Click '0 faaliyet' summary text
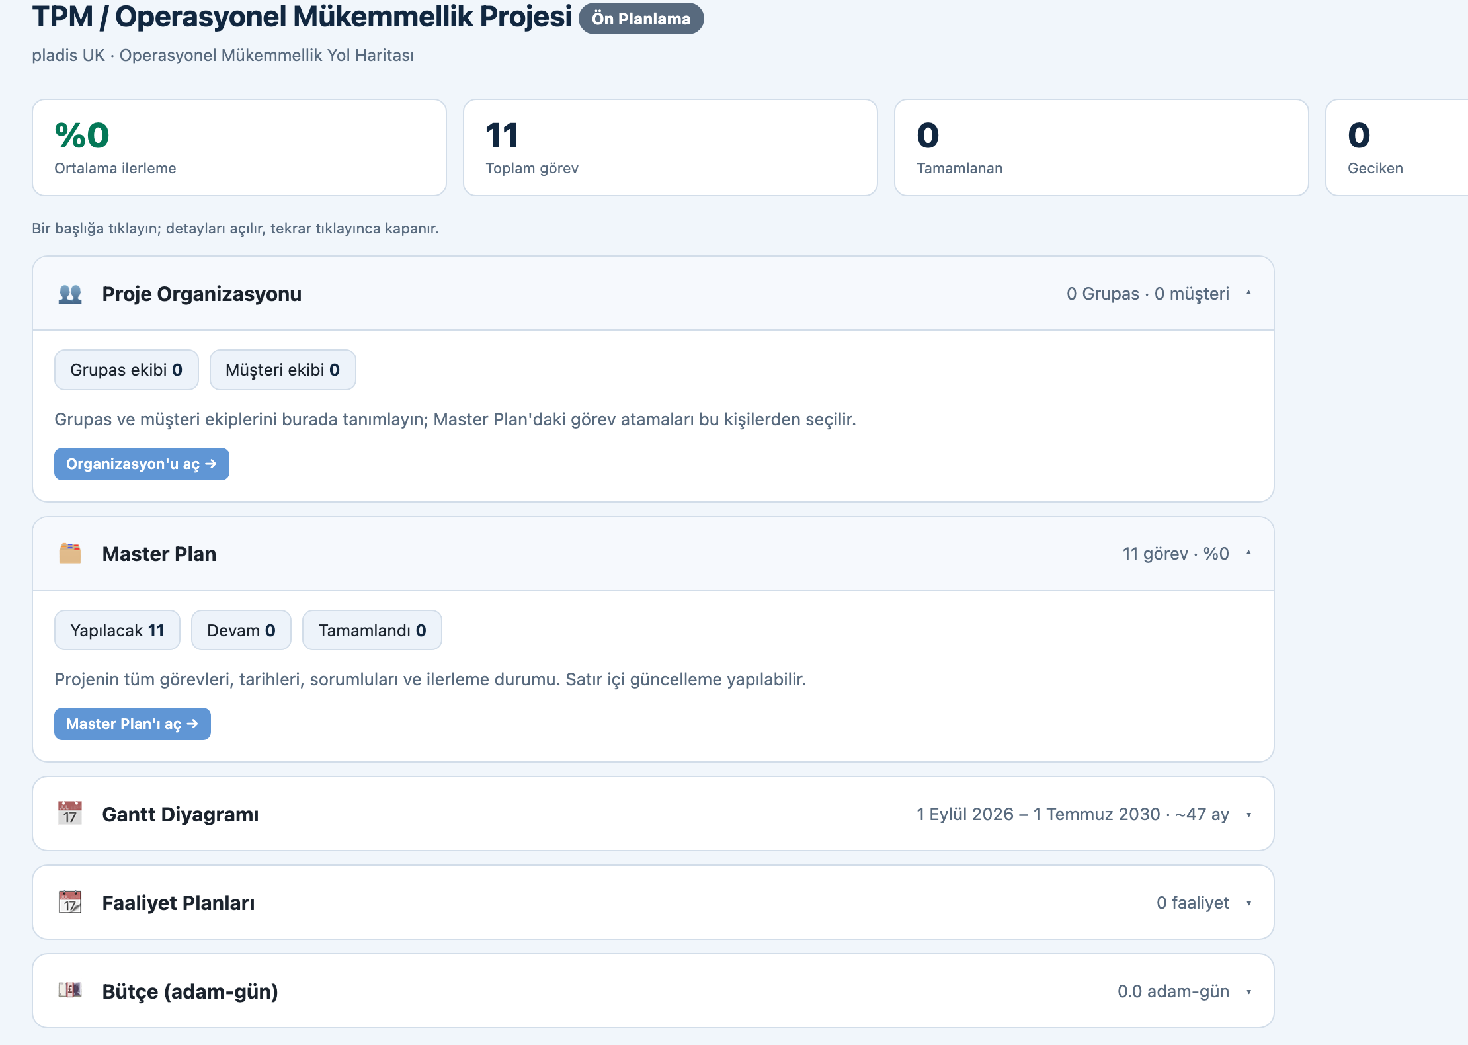Image resolution: width=1468 pixels, height=1045 pixels. click(1193, 903)
